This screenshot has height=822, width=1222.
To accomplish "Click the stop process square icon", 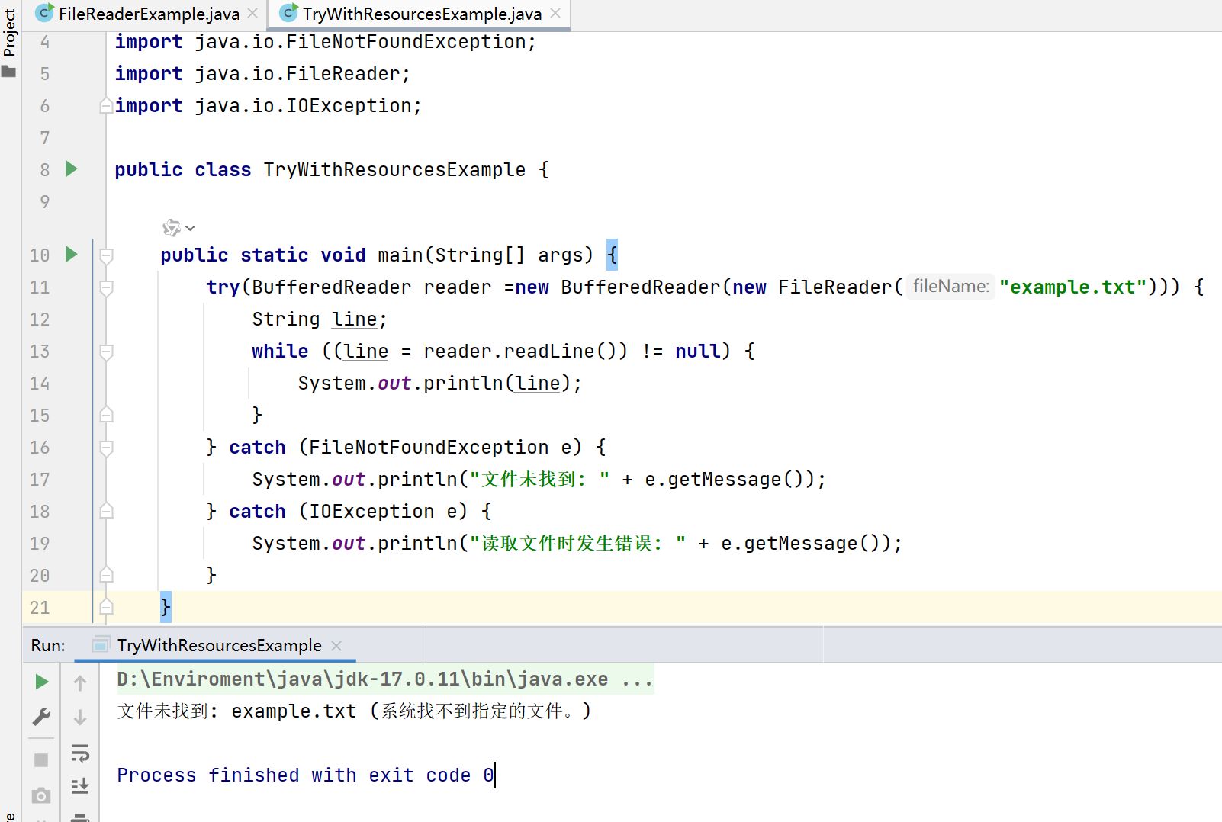I will 41,759.
